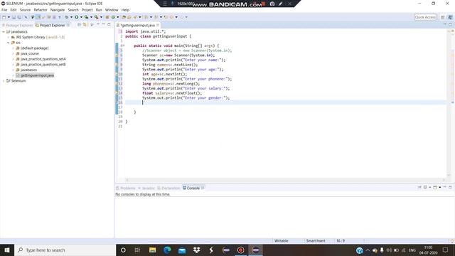Image resolution: width=455 pixels, height=256 pixels.
Task: Expand the java_course package node
Action: 14,54
